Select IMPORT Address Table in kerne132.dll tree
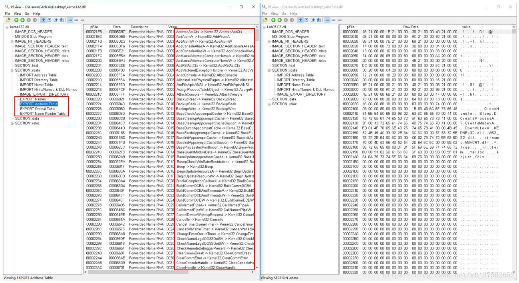 (x=38, y=75)
